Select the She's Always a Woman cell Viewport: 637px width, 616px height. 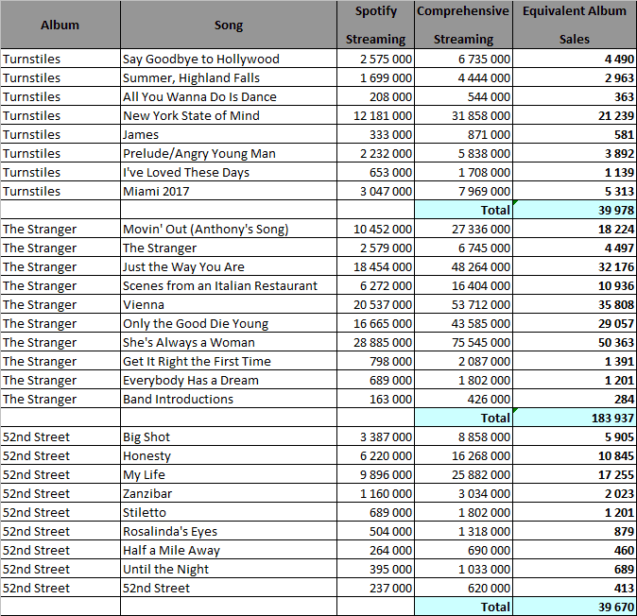point(229,342)
